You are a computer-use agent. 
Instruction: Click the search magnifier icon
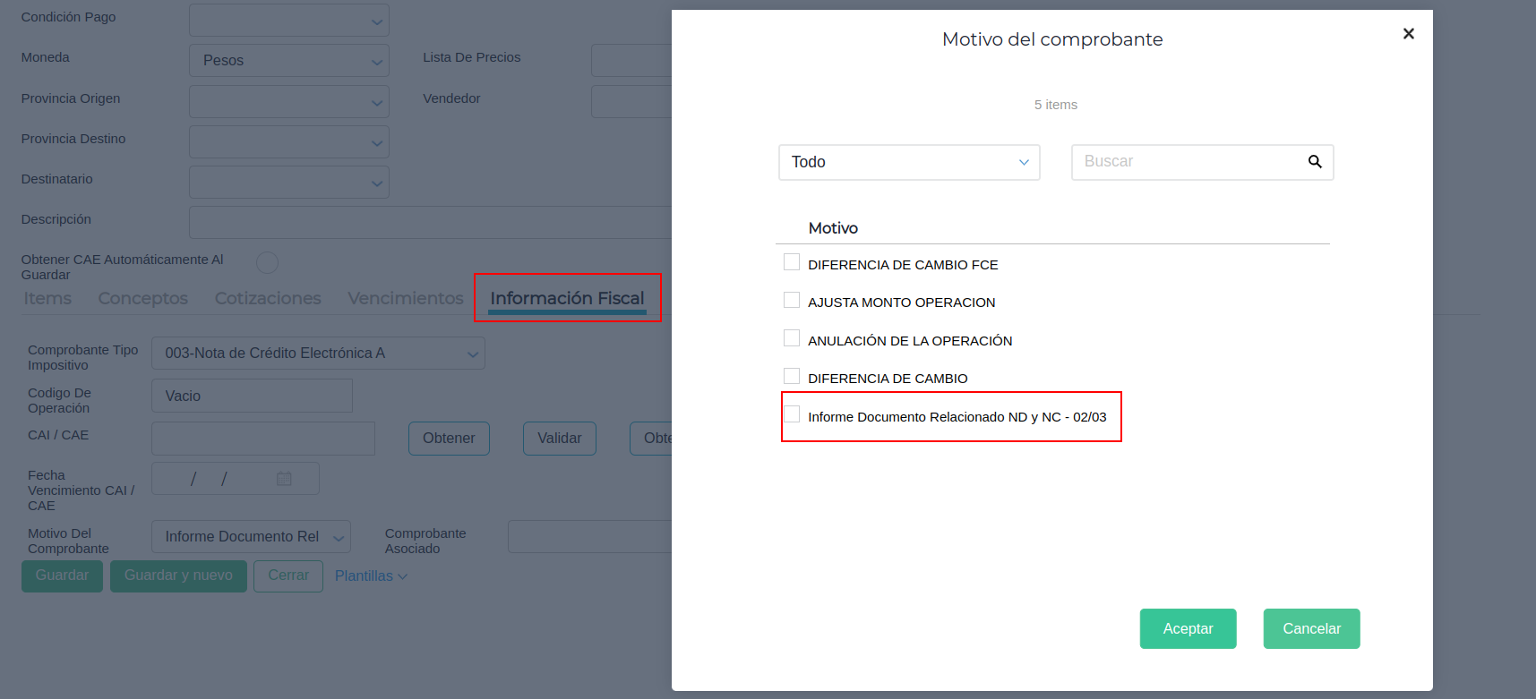click(1315, 162)
